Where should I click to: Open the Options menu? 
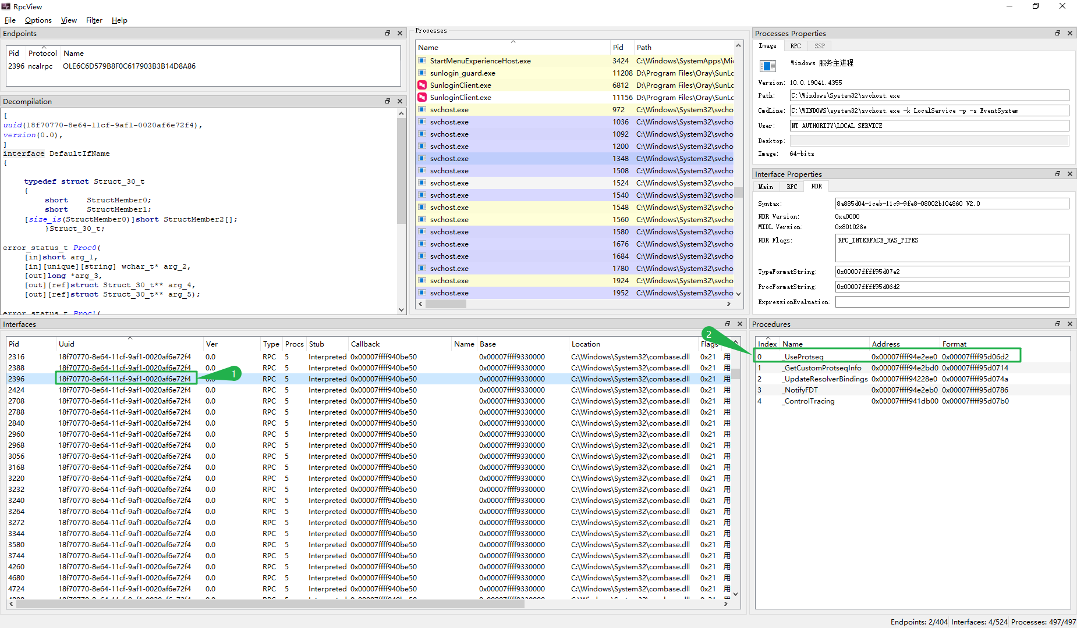38,20
